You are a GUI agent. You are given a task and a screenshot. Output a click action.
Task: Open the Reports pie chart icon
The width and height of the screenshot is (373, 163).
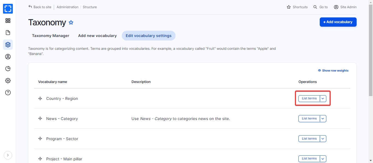(x=8, y=69)
